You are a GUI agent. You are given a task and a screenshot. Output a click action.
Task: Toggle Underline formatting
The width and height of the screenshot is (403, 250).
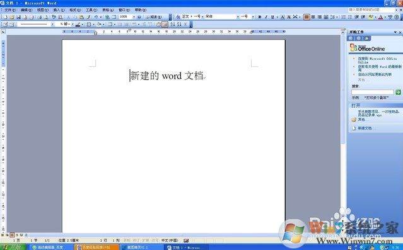(x=272, y=17)
